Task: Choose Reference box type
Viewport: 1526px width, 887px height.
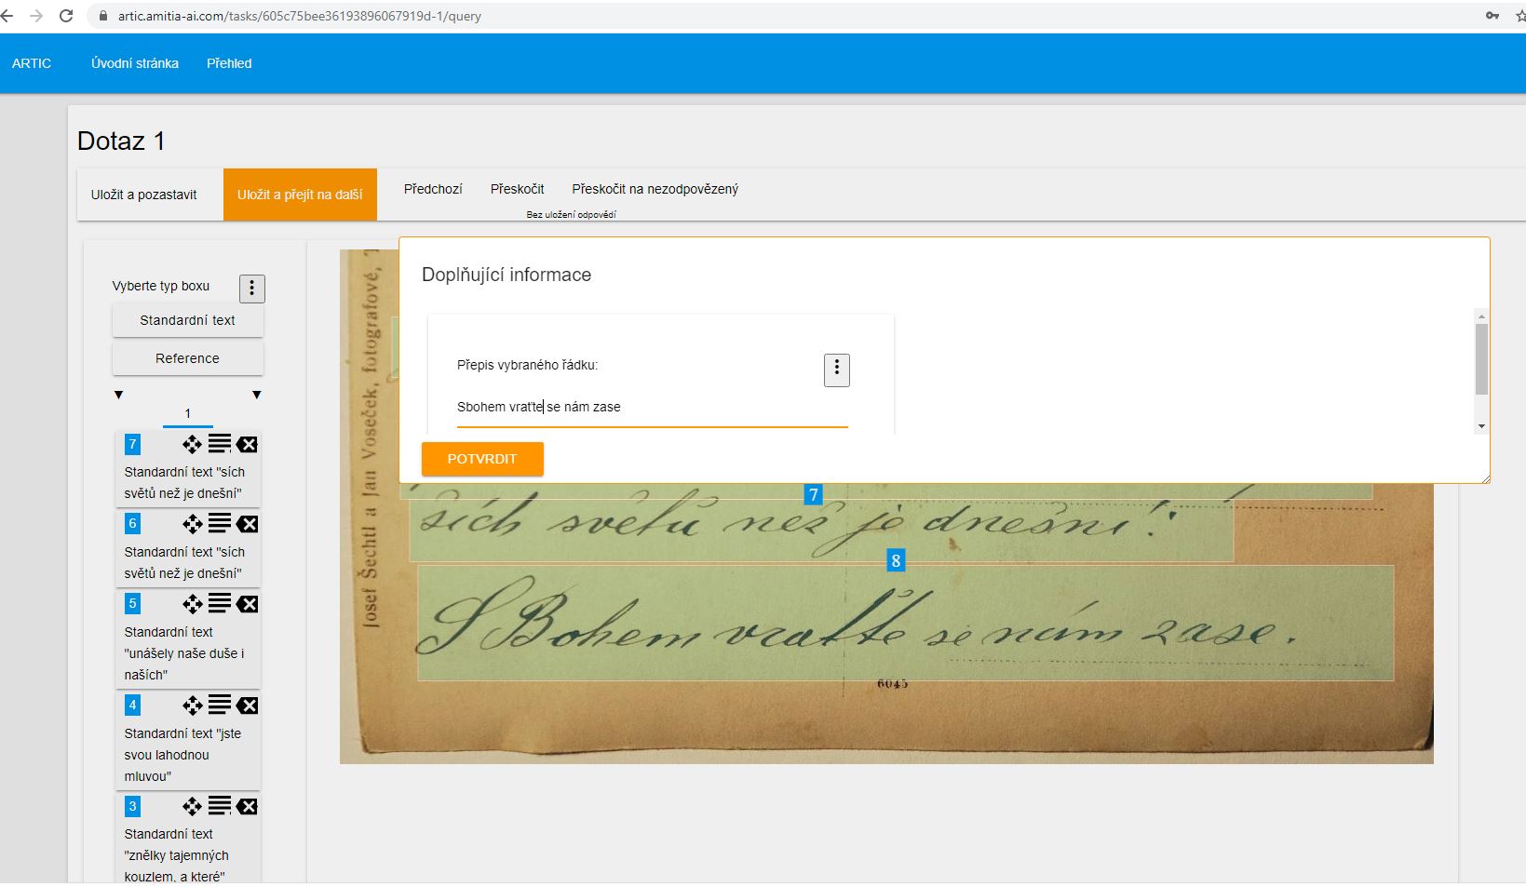Action: point(188,358)
